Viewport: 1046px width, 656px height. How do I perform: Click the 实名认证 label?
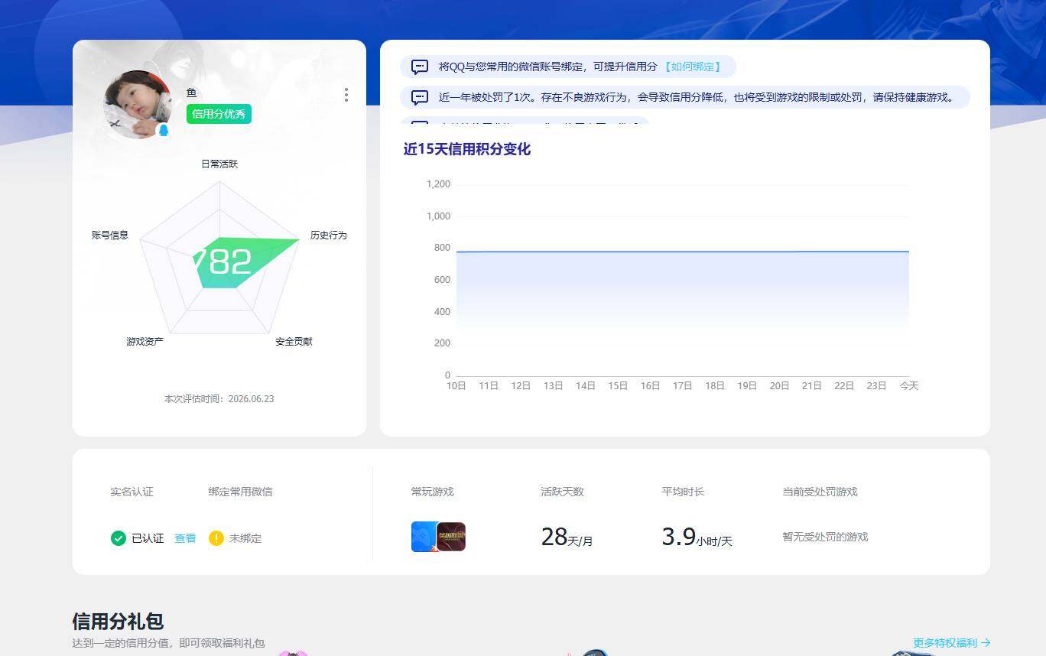pyautogui.click(x=132, y=492)
